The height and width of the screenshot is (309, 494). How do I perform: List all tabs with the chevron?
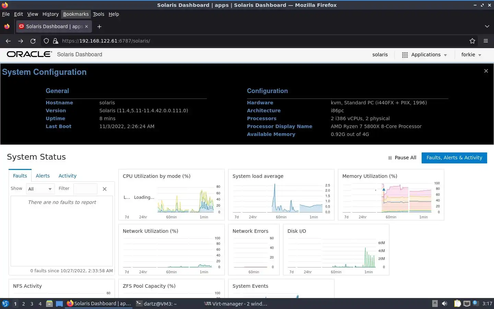pyautogui.click(x=487, y=26)
